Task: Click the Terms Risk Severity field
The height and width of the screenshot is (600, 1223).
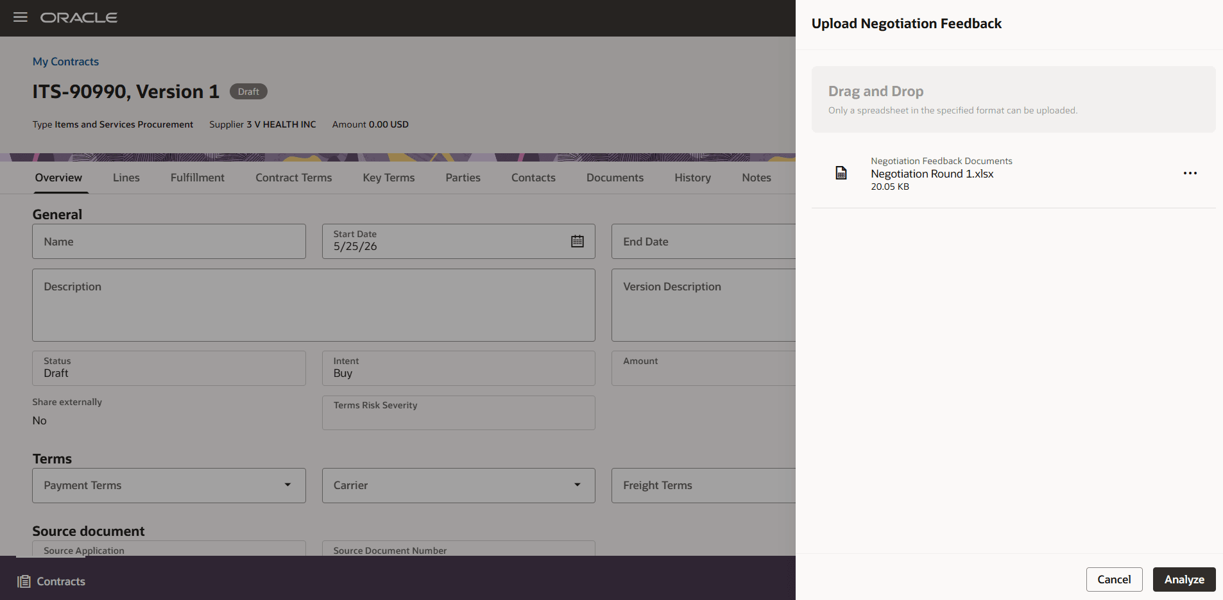Action: pyautogui.click(x=458, y=413)
